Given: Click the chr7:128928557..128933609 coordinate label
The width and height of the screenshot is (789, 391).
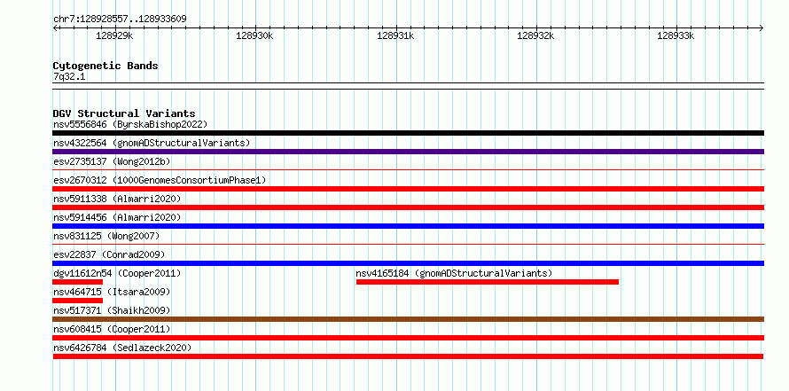Looking at the screenshot, I should click(x=121, y=19).
